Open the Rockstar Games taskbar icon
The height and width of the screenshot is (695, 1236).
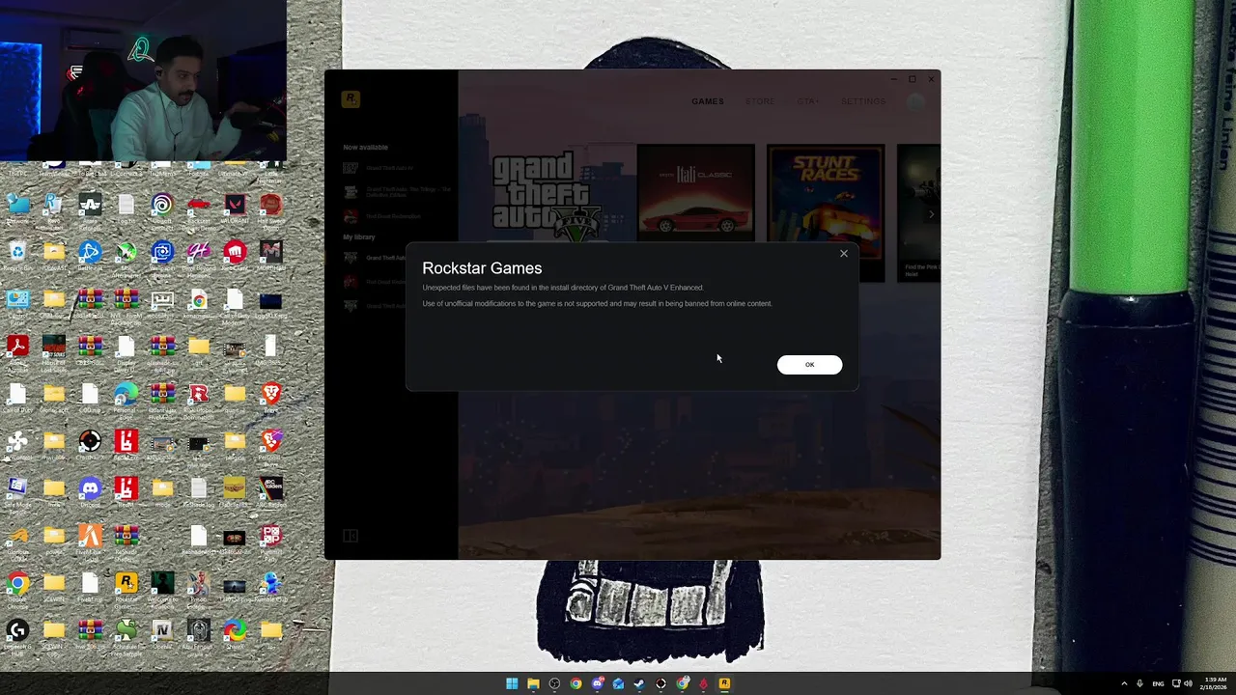pyautogui.click(x=724, y=683)
